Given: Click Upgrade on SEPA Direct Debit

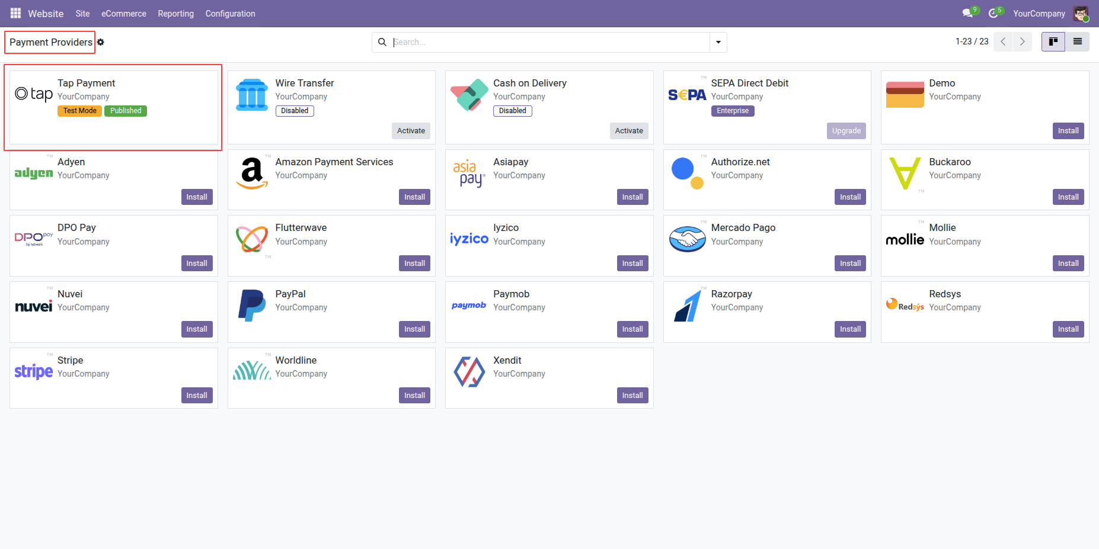Looking at the screenshot, I should [846, 131].
